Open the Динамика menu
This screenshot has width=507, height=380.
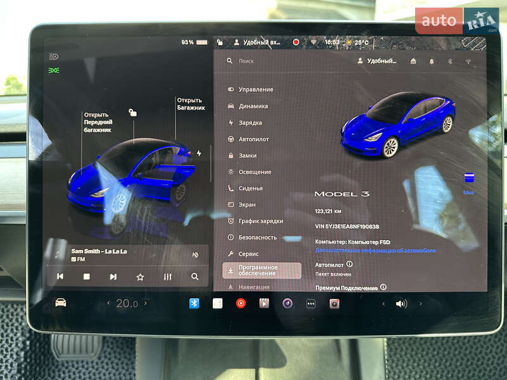[x=248, y=106]
